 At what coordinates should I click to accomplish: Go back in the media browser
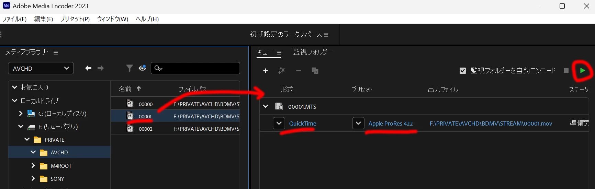[88, 68]
